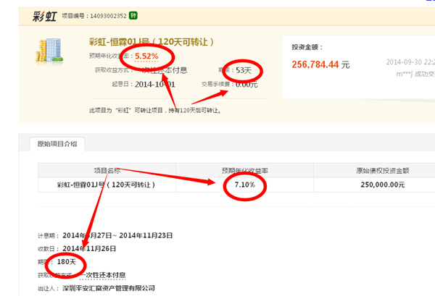Click transferor 深圳平安汇富资产管理有限公司

(x=109, y=288)
